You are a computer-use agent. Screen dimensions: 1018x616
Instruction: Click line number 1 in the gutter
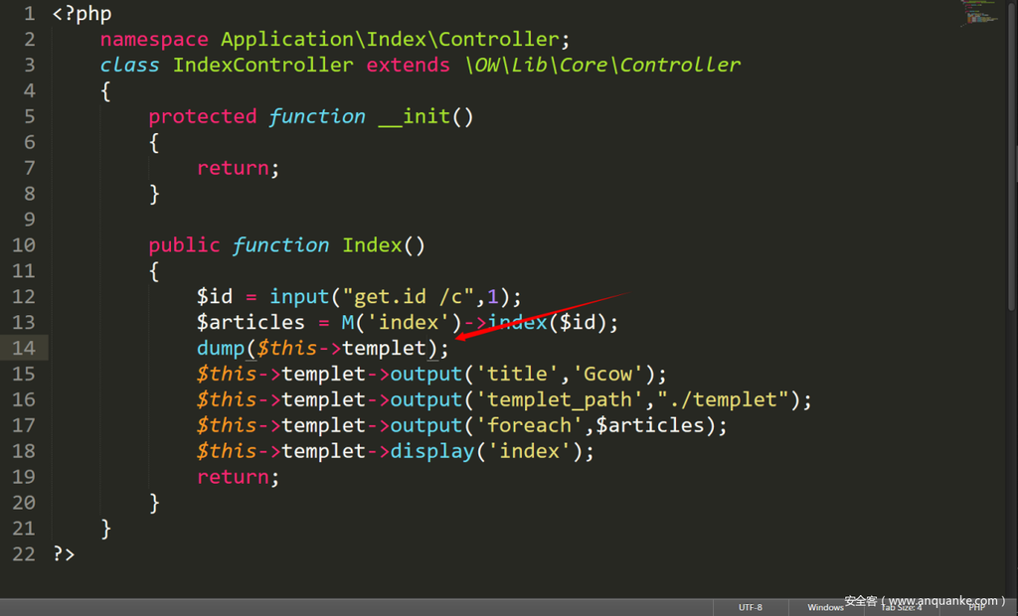coord(30,14)
